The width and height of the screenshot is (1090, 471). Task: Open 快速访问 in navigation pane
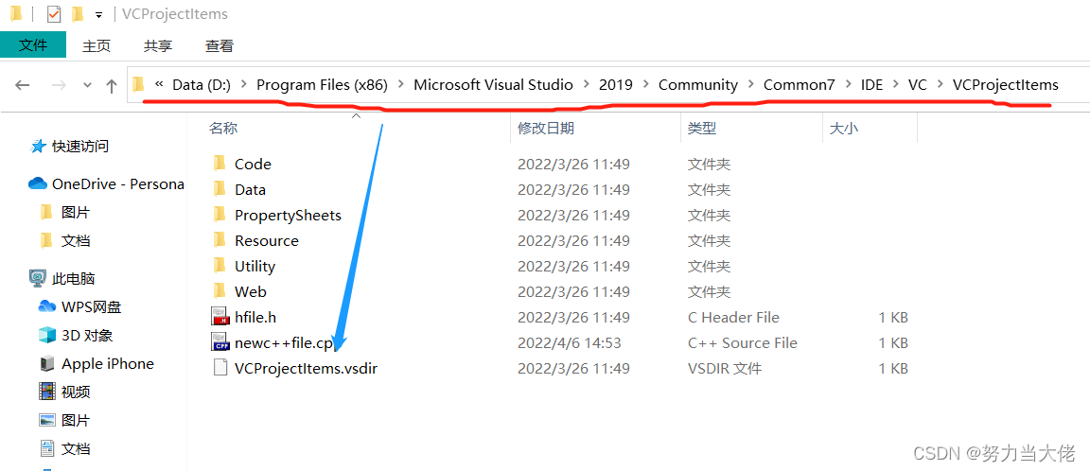(79, 147)
